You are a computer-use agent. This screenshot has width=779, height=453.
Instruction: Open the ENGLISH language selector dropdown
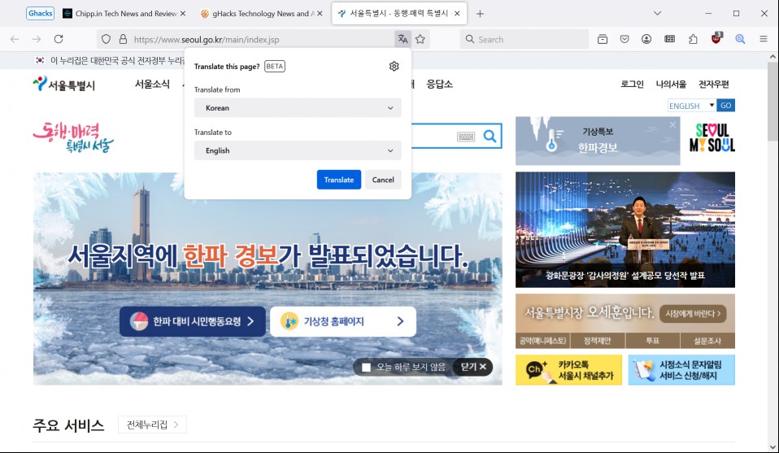[691, 106]
